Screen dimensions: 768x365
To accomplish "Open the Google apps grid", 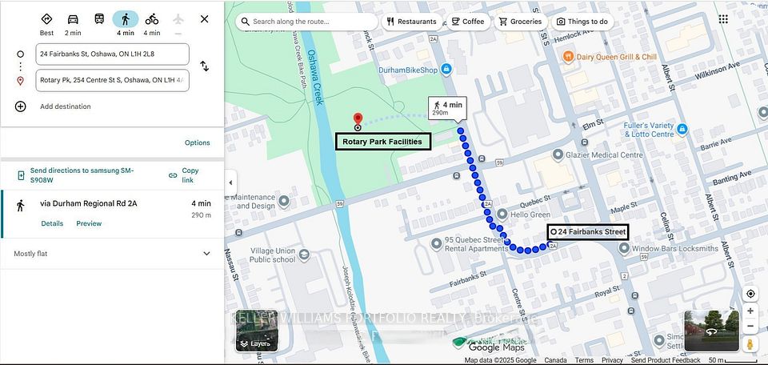I will point(723,19).
